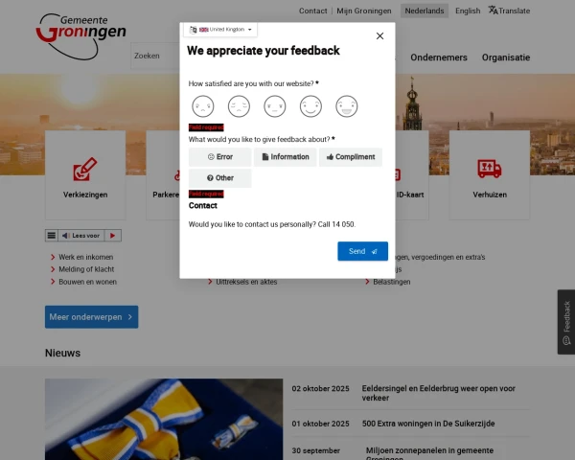Screen dimensions: 575x460
Task: Select the slightly smiling face rating
Action: point(310,106)
